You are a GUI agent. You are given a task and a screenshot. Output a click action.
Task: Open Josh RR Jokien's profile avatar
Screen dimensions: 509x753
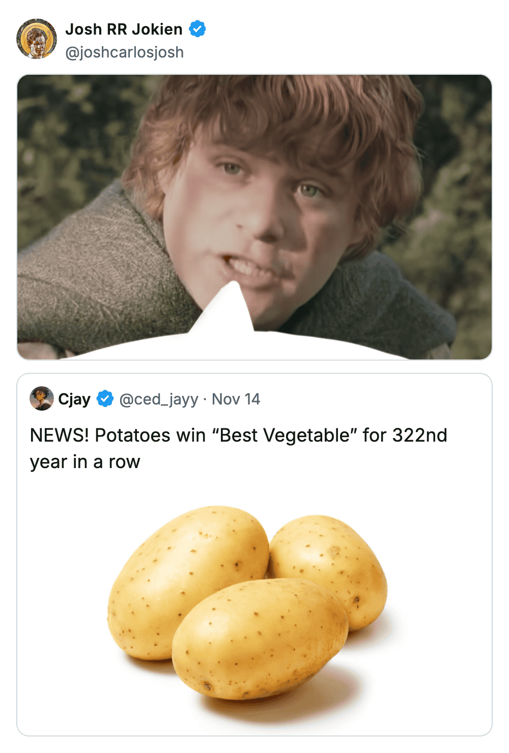click(x=37, y=39)
